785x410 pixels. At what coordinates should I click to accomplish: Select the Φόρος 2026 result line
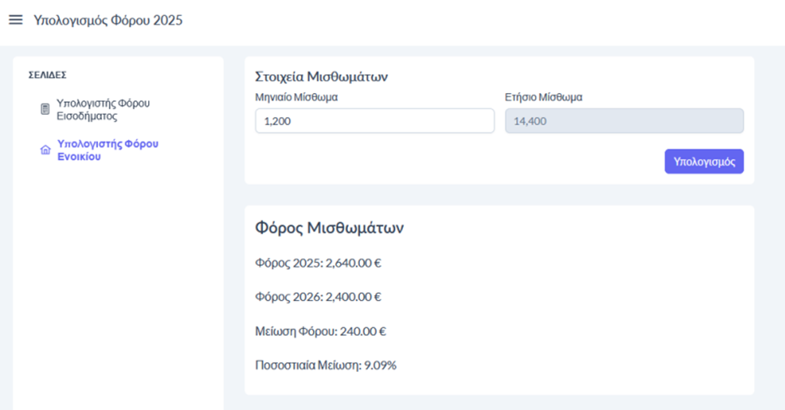(x=317, y=297)
